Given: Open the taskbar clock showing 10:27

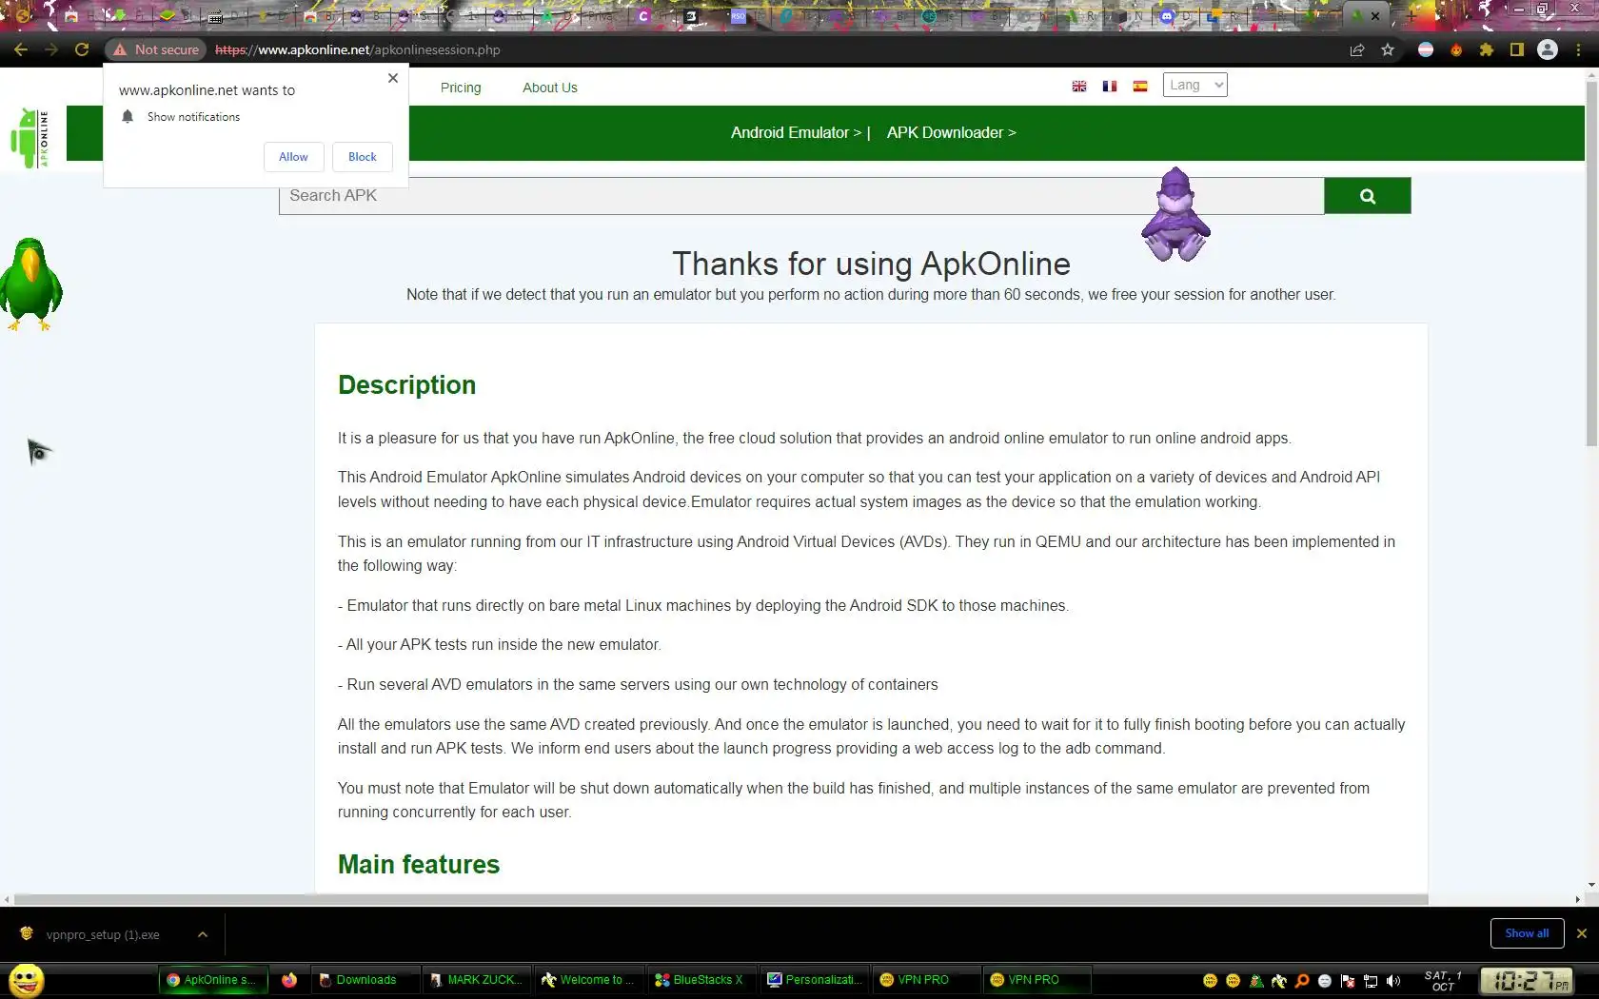Looking at the screenshot, I should point(1526,980).
